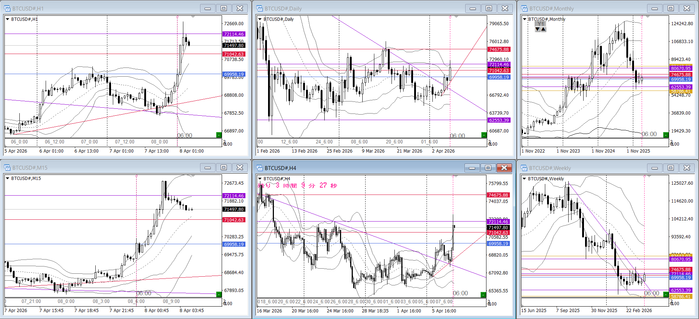Click the Y1 up arrow on Monthly chart
The height and width of the screenshot is (319, 699).
click(543, 29)
